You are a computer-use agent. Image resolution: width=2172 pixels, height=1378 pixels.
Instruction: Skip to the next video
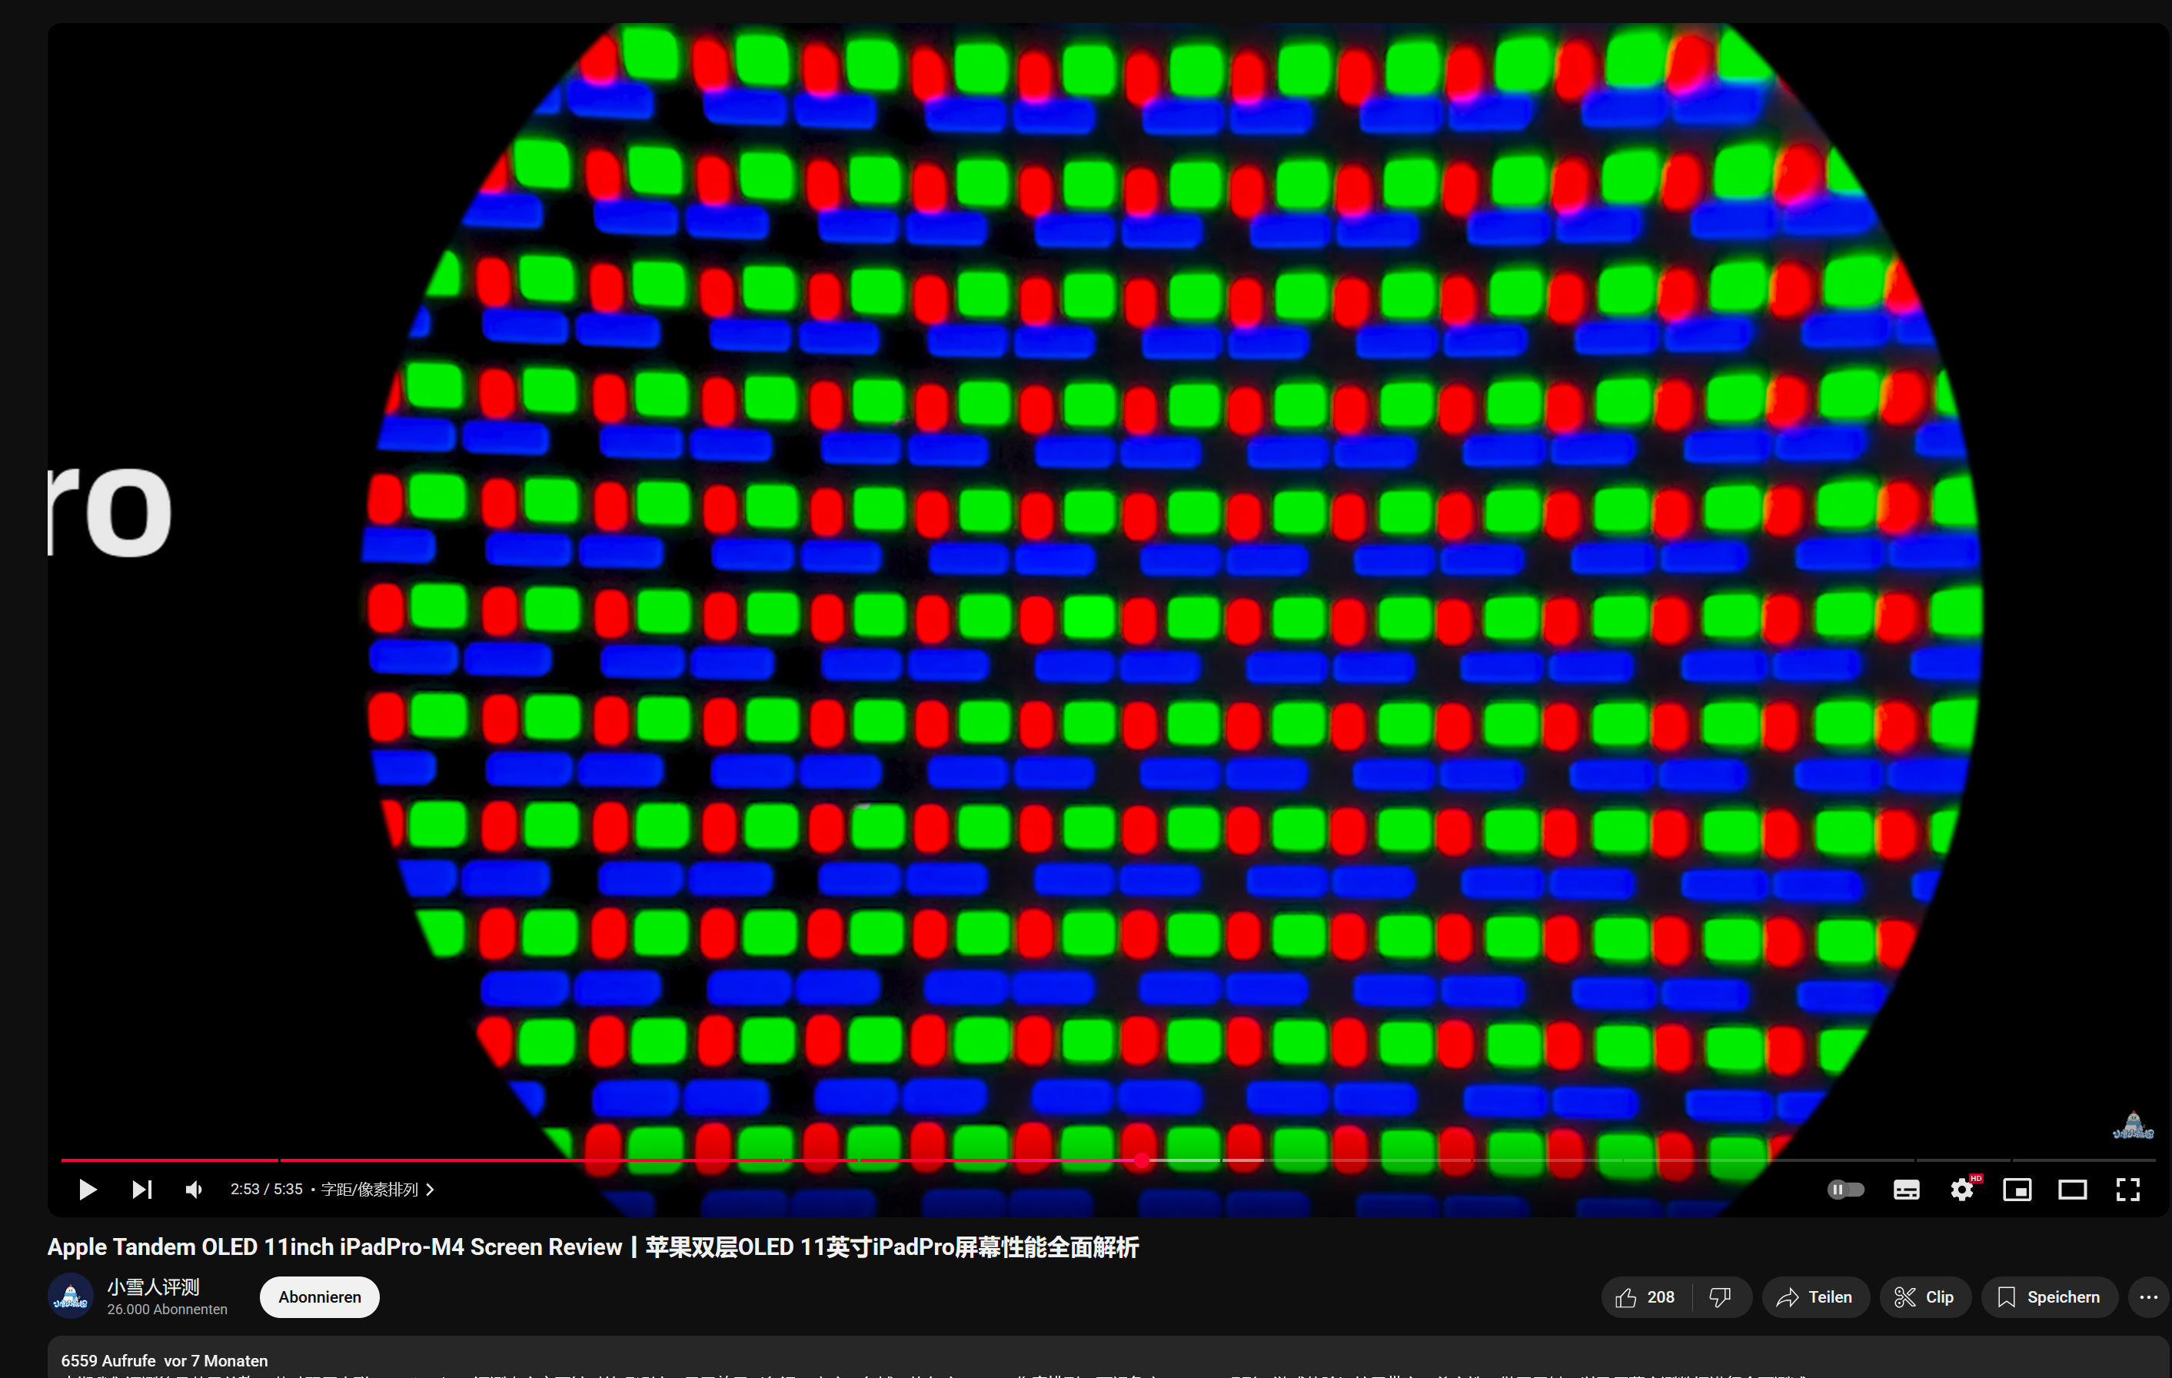[141, 1190]
